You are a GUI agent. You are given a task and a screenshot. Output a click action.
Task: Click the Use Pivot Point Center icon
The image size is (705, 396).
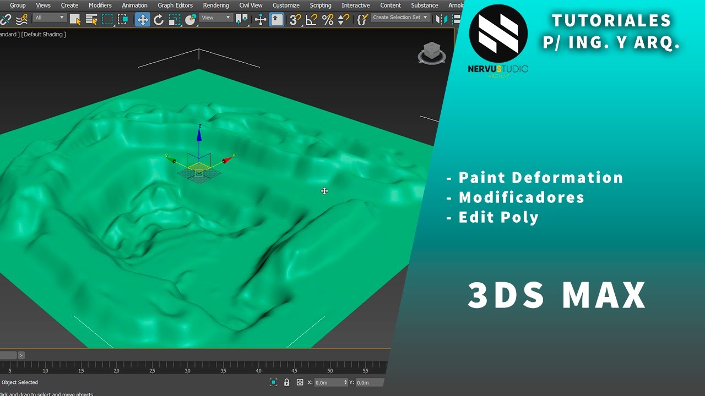241,20
